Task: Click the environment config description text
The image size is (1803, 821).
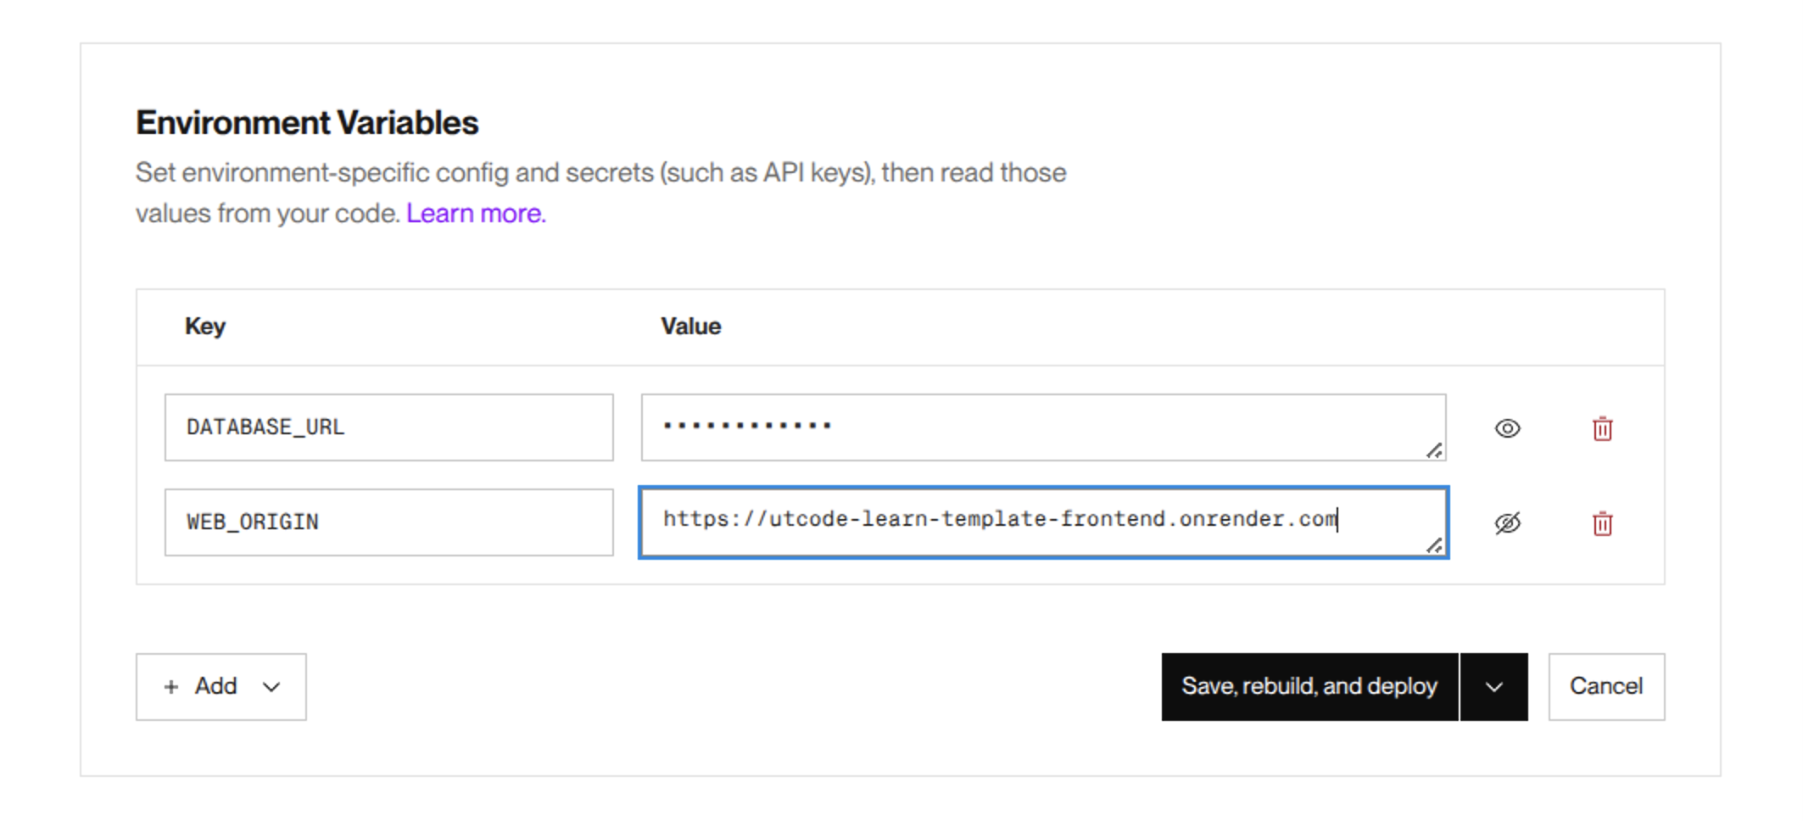Action: tap(600, 173)
